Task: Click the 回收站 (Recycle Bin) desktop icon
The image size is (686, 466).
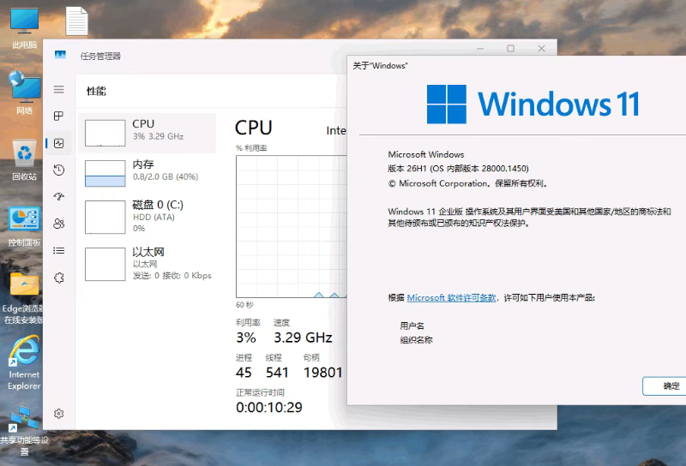Action: 24,159
